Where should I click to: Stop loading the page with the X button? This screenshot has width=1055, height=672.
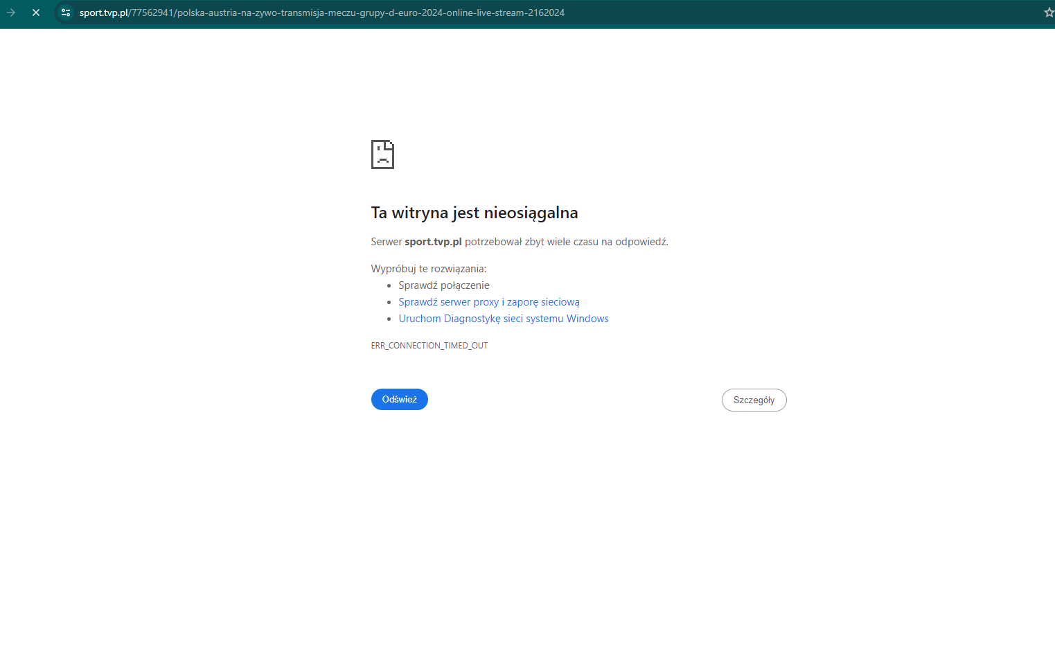pos(36,12)
